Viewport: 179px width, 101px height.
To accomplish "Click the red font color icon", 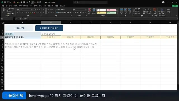I will pos(34,12).
